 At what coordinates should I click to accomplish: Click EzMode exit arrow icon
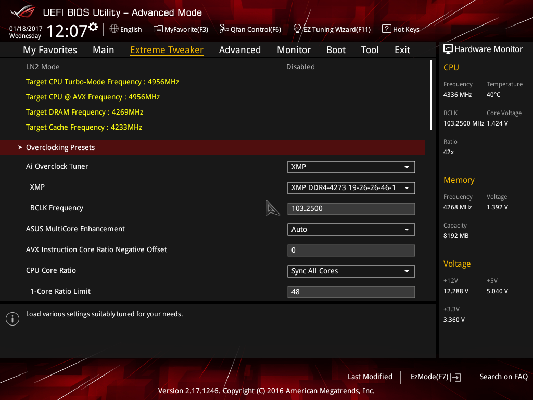click(x=456, y=377)
